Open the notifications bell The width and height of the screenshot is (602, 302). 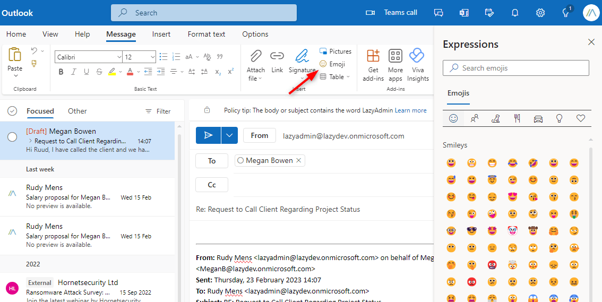[515, 13]
